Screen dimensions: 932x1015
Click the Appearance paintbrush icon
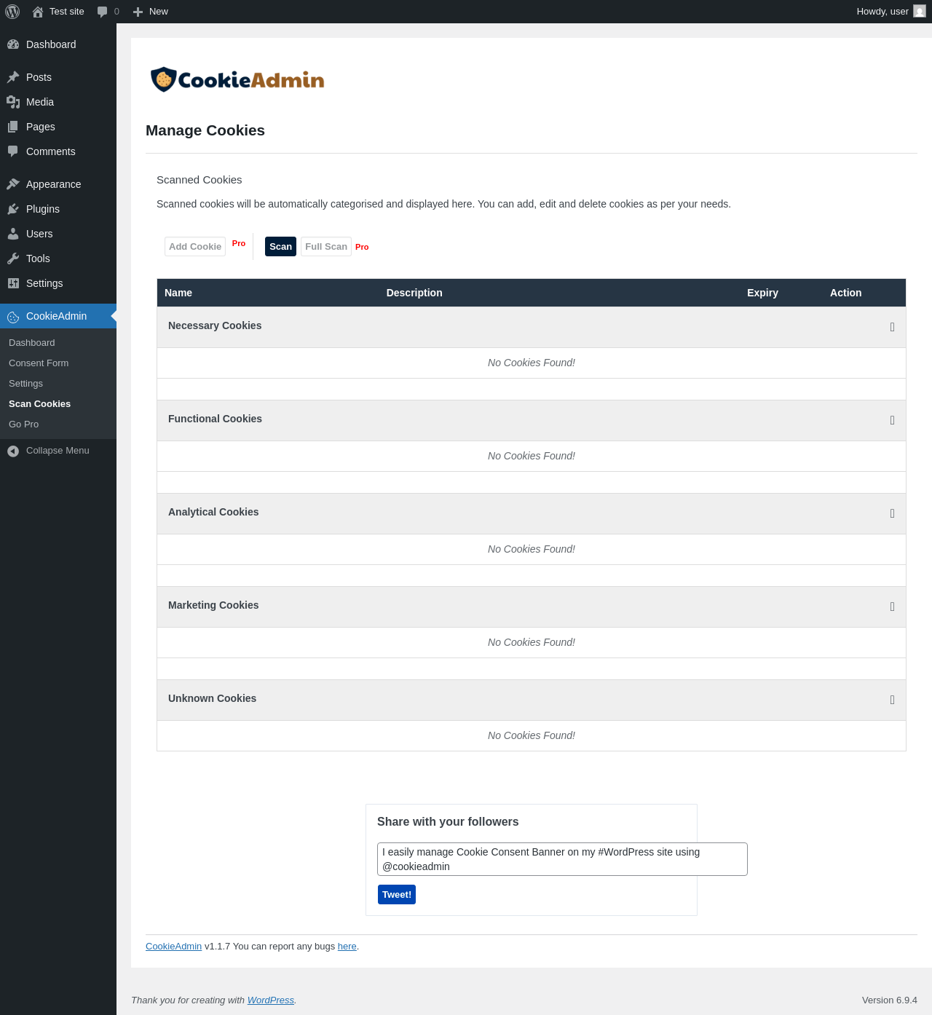pyautogui.click(x=13, y=184)
